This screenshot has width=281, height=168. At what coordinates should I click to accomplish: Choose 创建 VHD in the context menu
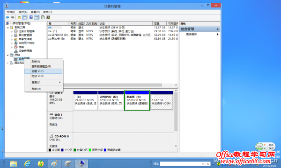pos(44,71)
